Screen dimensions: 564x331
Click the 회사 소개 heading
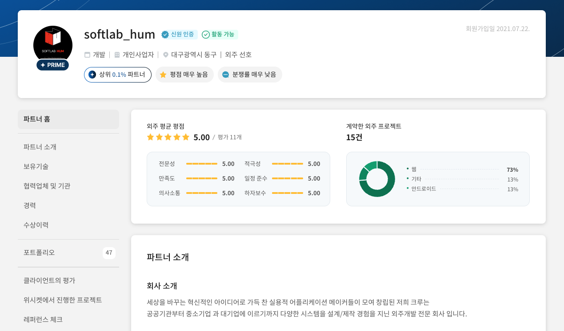point(162,286)
